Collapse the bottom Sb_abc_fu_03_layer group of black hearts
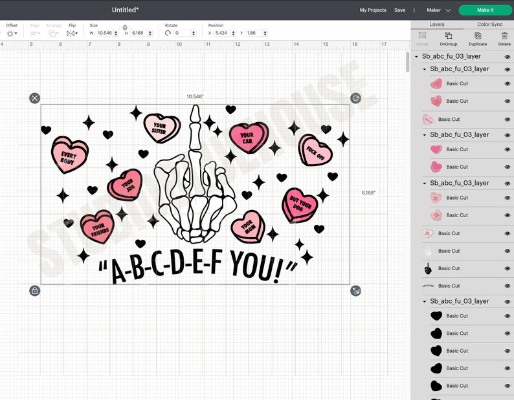514x400 pixels. (x=425, y=301)
